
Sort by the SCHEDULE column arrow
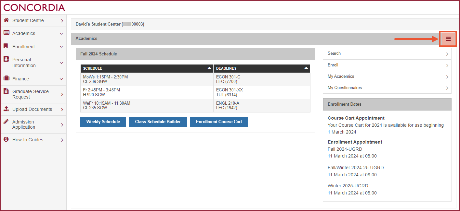pyautogui.click(x=209, y=68)
